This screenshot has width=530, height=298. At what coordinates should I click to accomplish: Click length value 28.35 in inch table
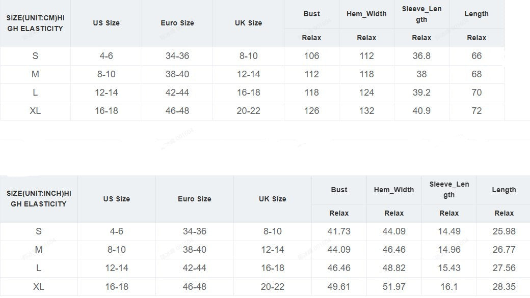[x=504, y=287]
